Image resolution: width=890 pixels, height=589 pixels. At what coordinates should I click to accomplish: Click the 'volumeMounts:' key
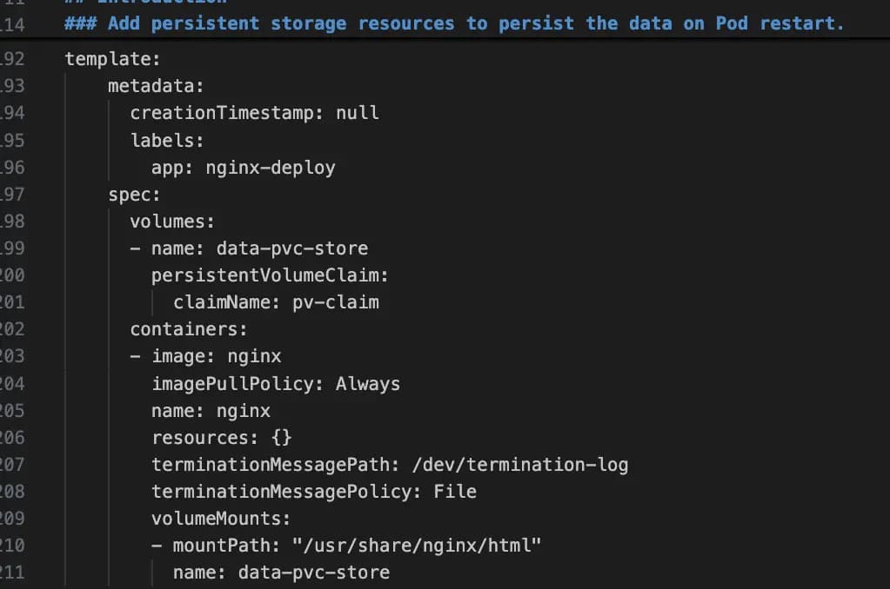[x=221, y=519]
